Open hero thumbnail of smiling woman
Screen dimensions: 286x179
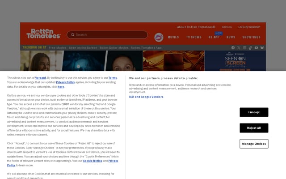pos(42,61)
